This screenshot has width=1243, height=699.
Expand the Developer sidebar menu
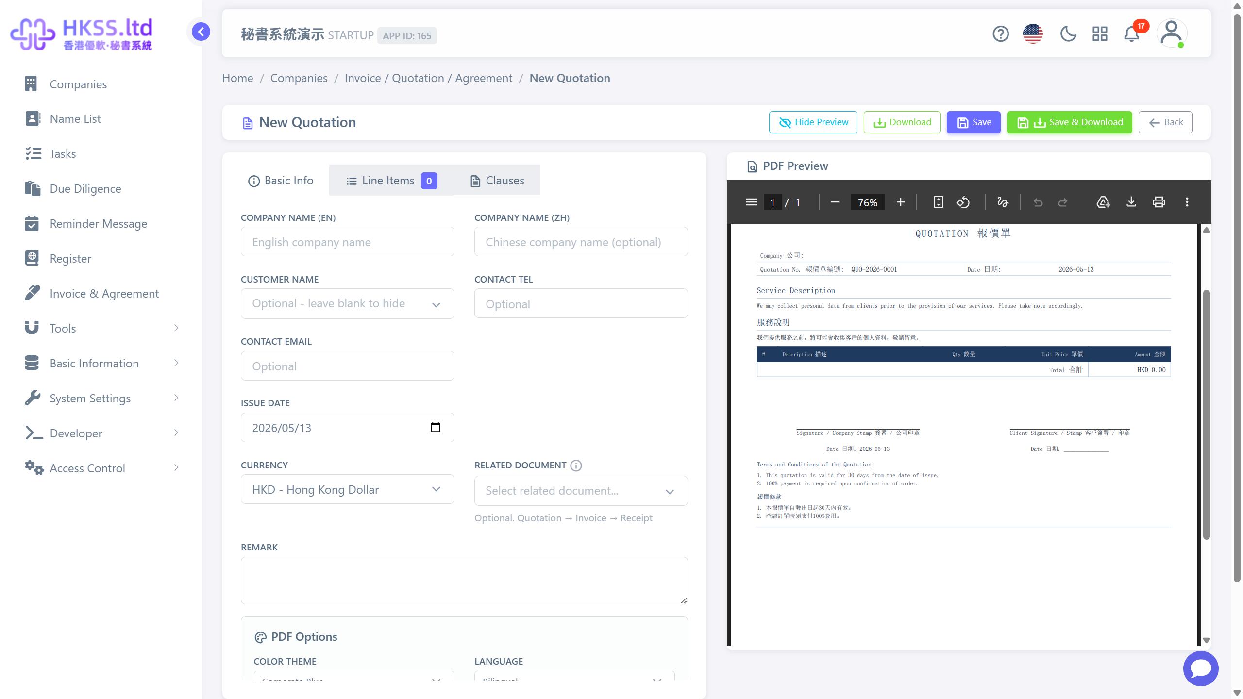click(102, 433)
